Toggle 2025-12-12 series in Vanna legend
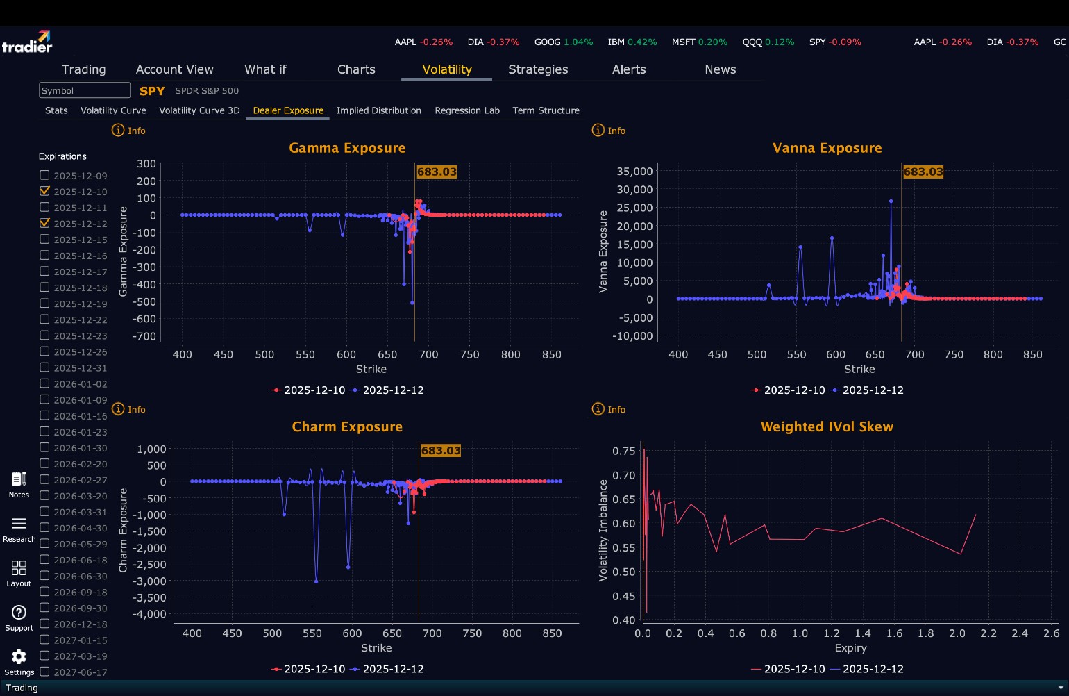This screenshot has width=1069, height=696. pyautogui.click(x=867, y=390)
